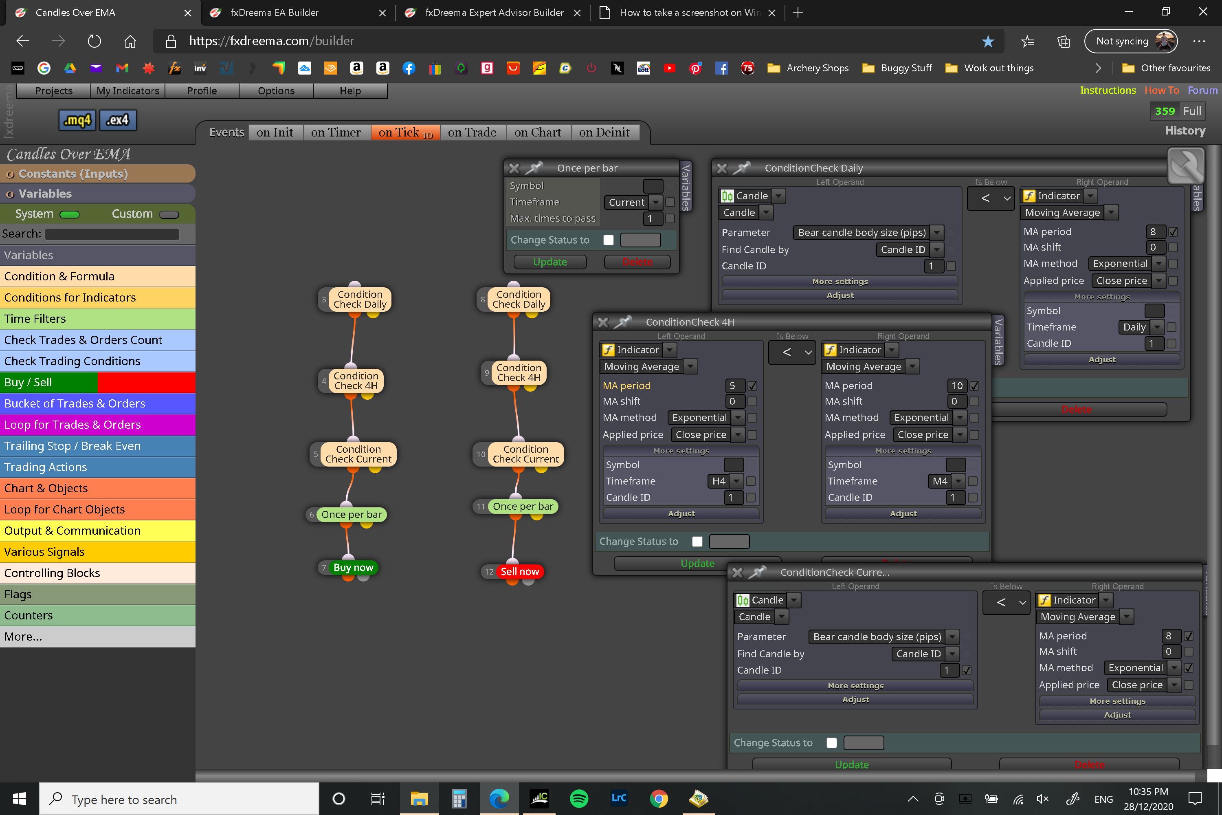The image size is (1222, 815).
Task: Click the Change Status color box in ConditionCheck 4H
Action: (x=729, y=542)
